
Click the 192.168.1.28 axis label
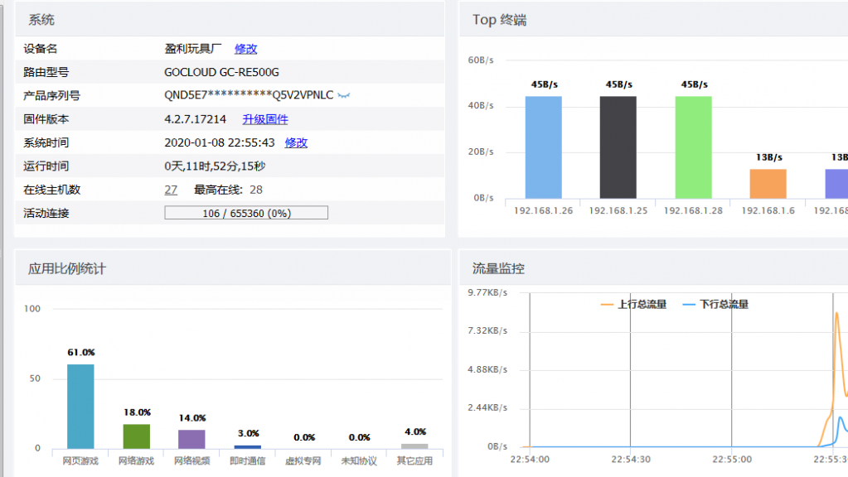point(693,210)
